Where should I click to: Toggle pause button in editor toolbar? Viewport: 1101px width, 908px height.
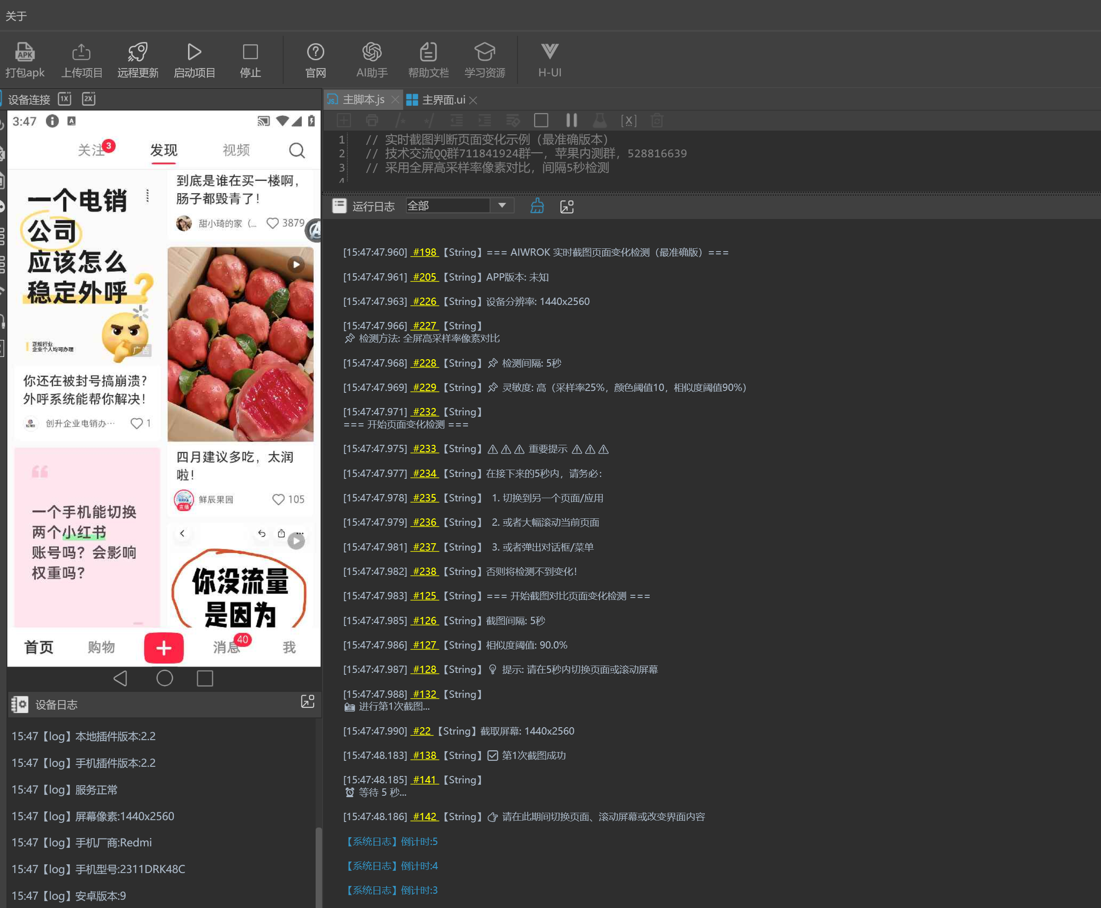click(x=571, y=121)
